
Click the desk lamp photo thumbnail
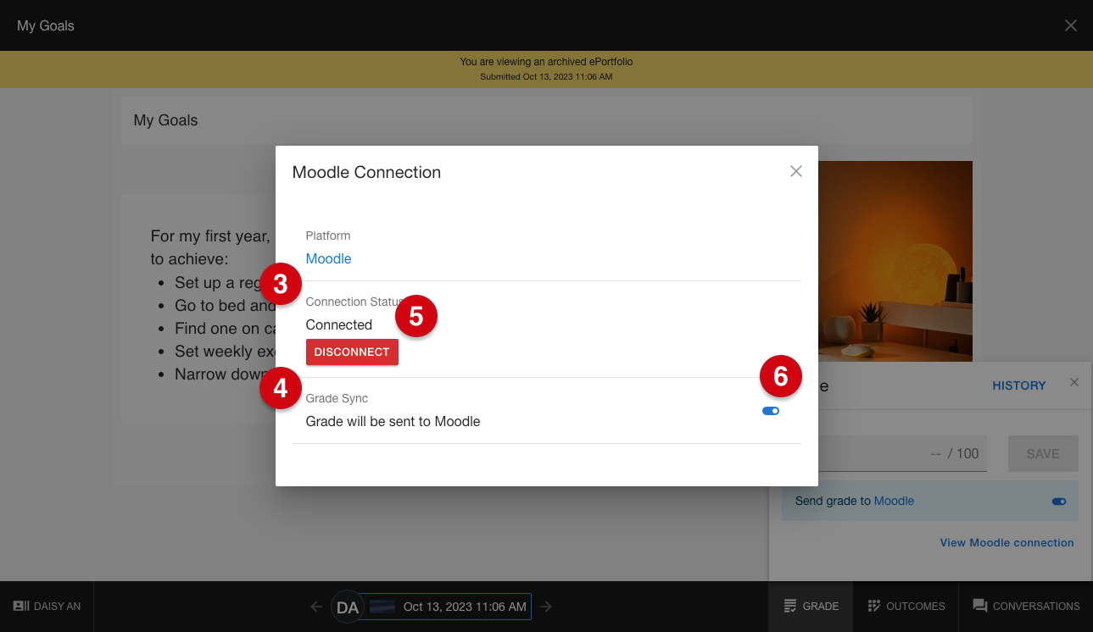(895, 261)
